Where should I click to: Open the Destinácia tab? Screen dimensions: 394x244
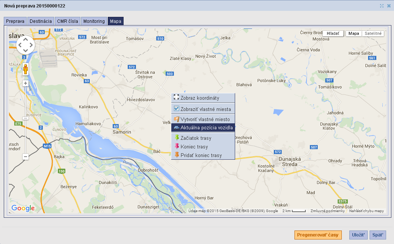pos(41,21)
